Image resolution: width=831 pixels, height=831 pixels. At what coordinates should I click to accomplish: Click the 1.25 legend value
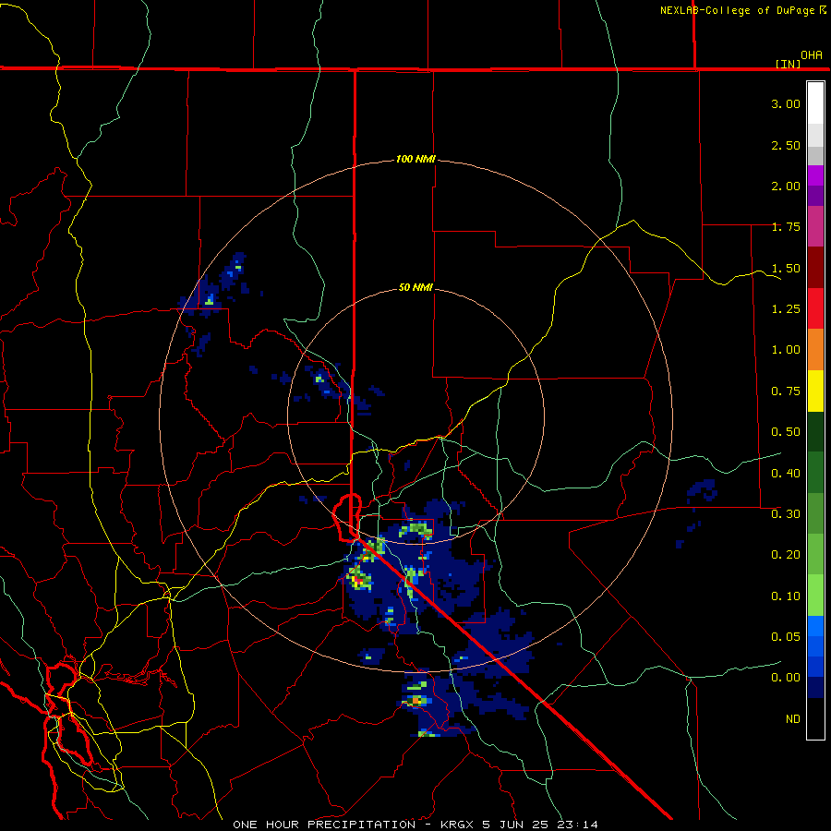pyautogui.click(x=786, y=309)
